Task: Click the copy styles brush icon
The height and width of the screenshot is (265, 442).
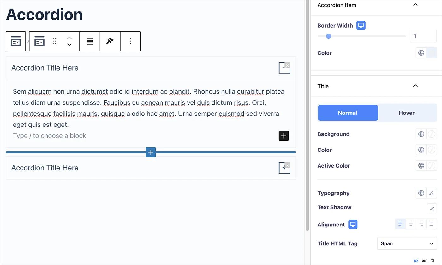Action: click(x=110, y=41)
